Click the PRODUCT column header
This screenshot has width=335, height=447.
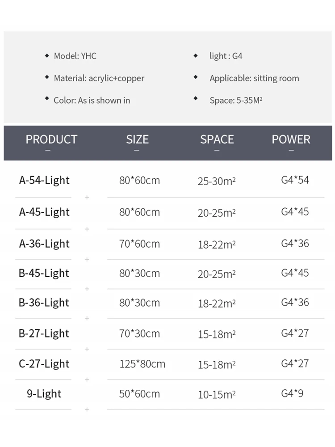[51, 139]
